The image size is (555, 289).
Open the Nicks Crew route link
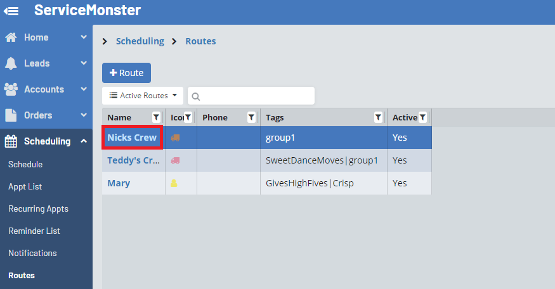tap(132, 138)
